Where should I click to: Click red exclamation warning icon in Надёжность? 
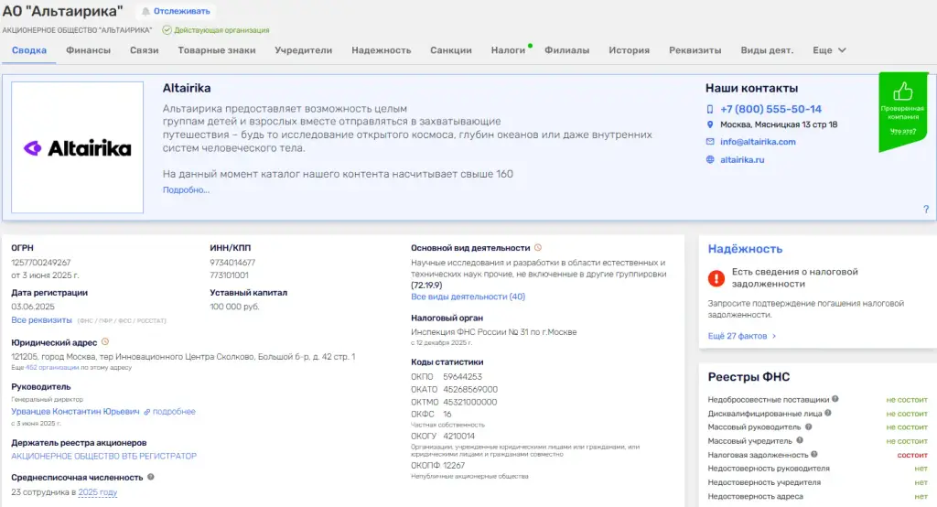[x=716, y=278]
